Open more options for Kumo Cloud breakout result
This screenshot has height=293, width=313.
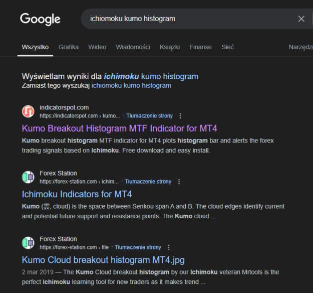(169, 247)
